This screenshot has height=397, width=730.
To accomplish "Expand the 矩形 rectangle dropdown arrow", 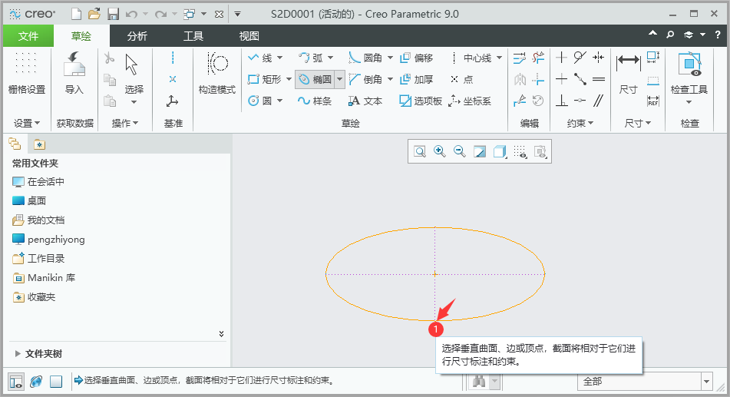I will tap(289, 79).
